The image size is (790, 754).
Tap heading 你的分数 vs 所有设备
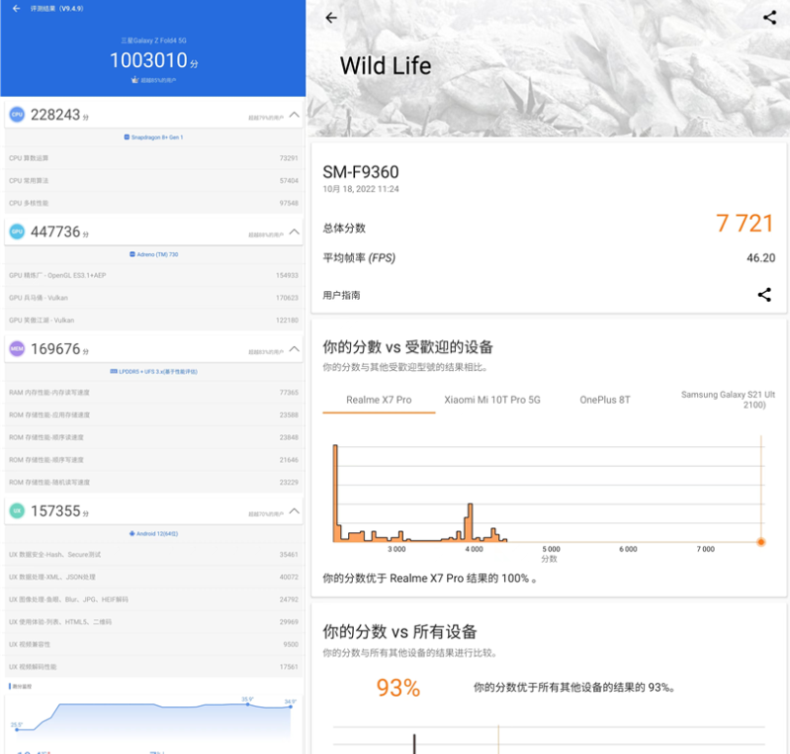click(399, 631)
